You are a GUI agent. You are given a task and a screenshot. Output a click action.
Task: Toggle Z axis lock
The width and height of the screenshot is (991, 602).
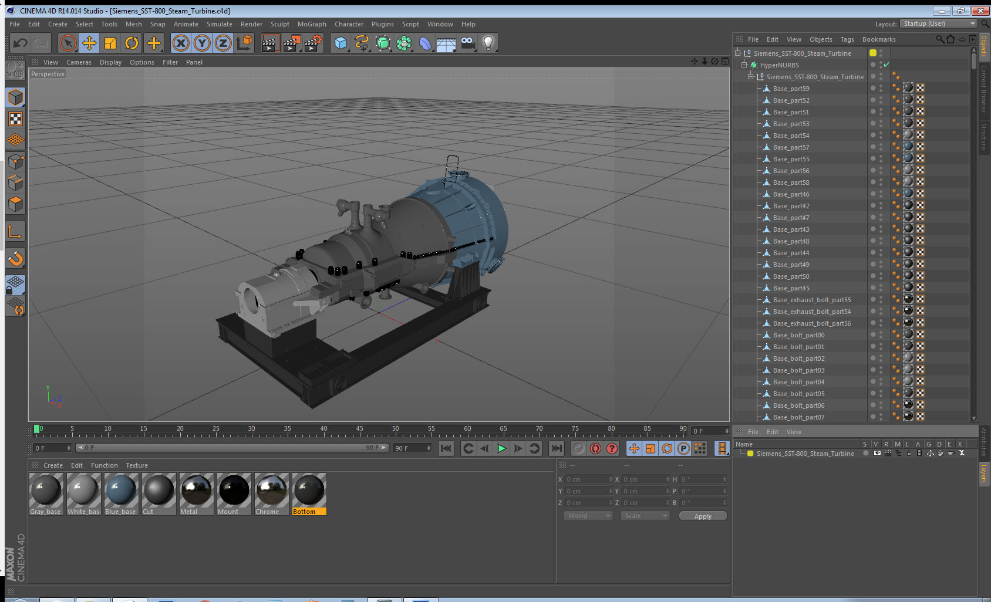point(223,43)
